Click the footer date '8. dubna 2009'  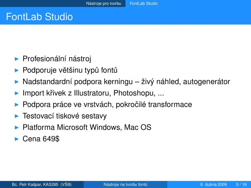coord(214,185)
